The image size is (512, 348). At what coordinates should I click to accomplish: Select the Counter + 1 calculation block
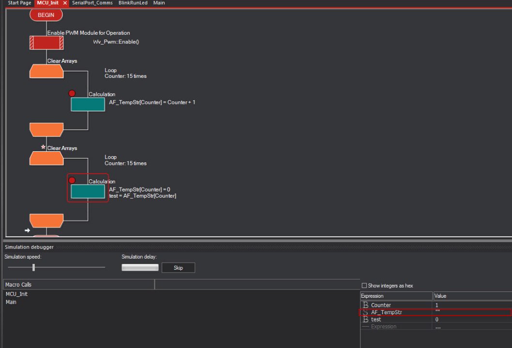click(x=88, y=104)
